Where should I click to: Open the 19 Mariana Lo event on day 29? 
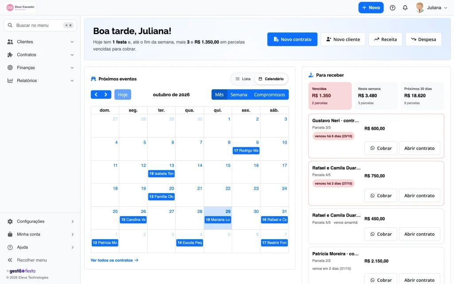pos(218,220)
